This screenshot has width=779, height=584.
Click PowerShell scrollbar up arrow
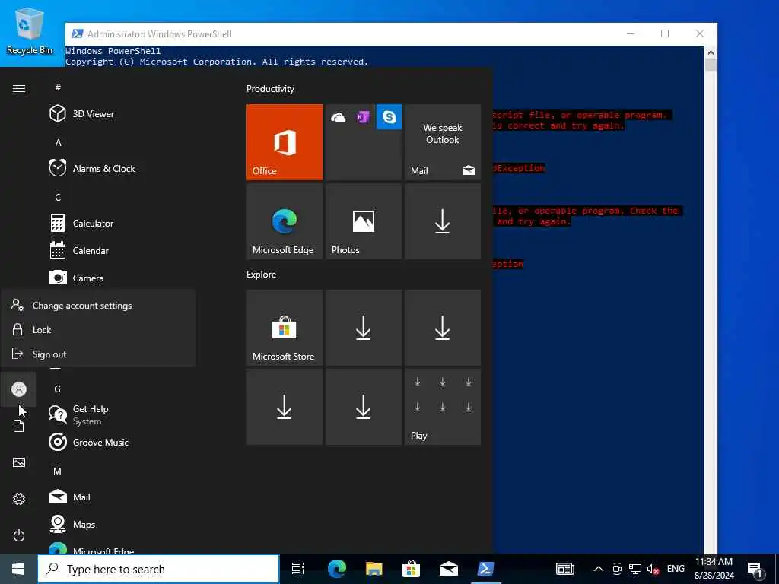711,52
